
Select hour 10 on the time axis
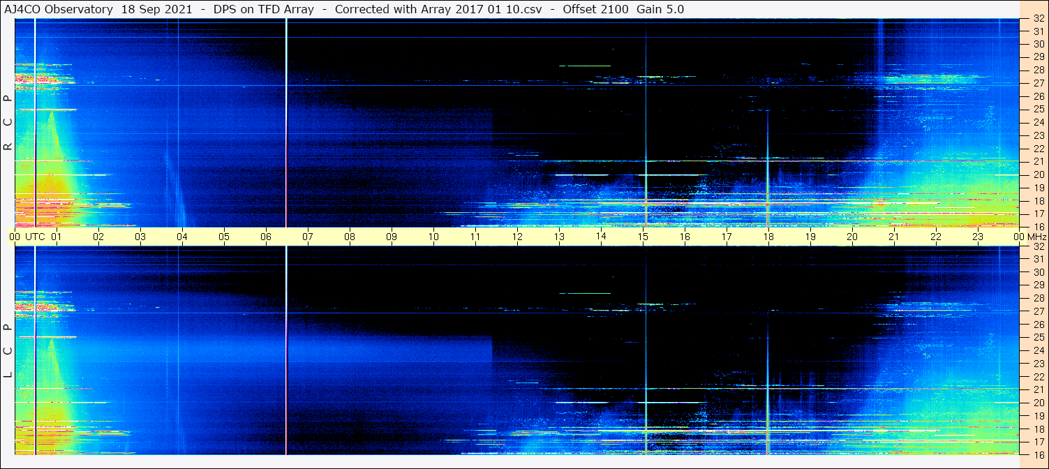click(x=433, y=237)
